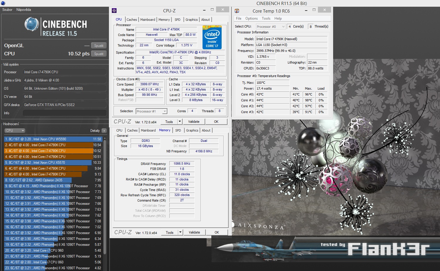Click the Core #0 temperature 43°C in Core Temp
Screen dimensions: 440x271
[272, 95]
